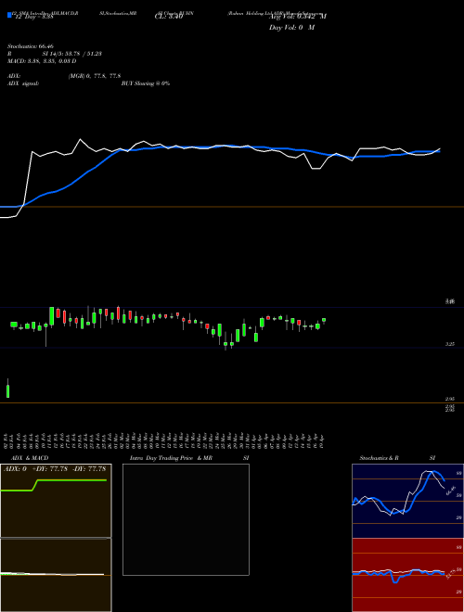Click the last green candlestick on the chart

pyautogui.click(x=324, y=321)
